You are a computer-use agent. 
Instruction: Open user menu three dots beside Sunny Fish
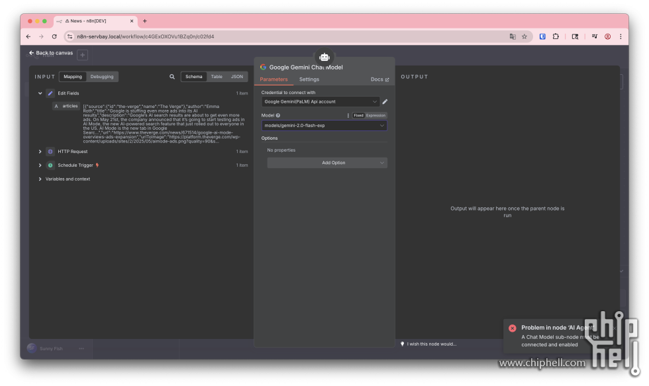point(81,349)
